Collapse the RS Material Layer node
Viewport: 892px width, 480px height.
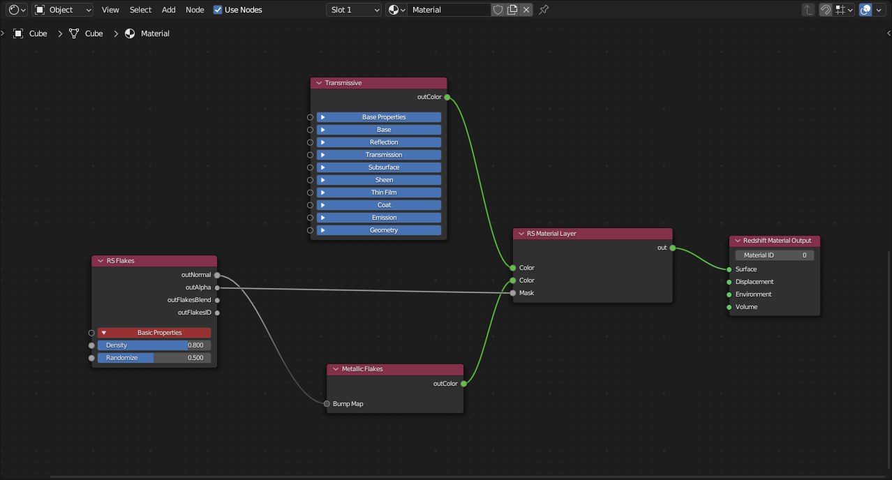click(521, 234)
